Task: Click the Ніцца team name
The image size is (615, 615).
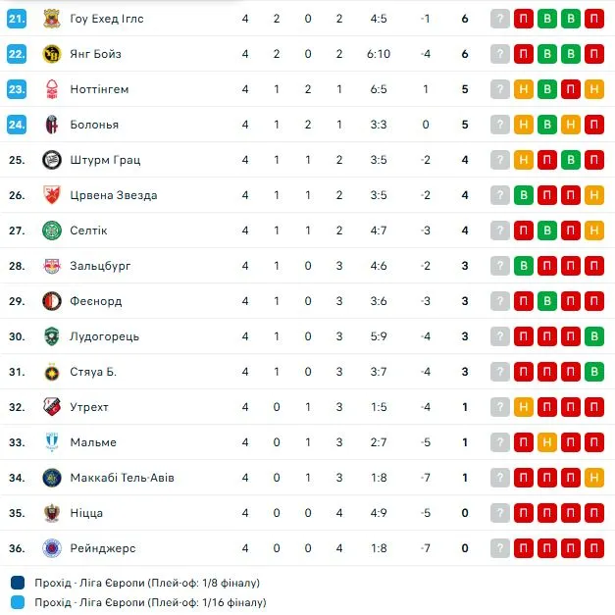Action: coord(86,513)
